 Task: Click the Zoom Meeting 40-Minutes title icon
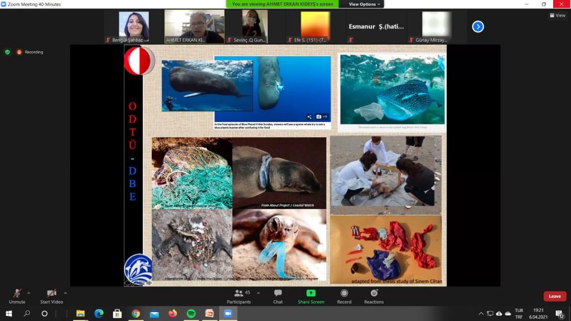4,4
